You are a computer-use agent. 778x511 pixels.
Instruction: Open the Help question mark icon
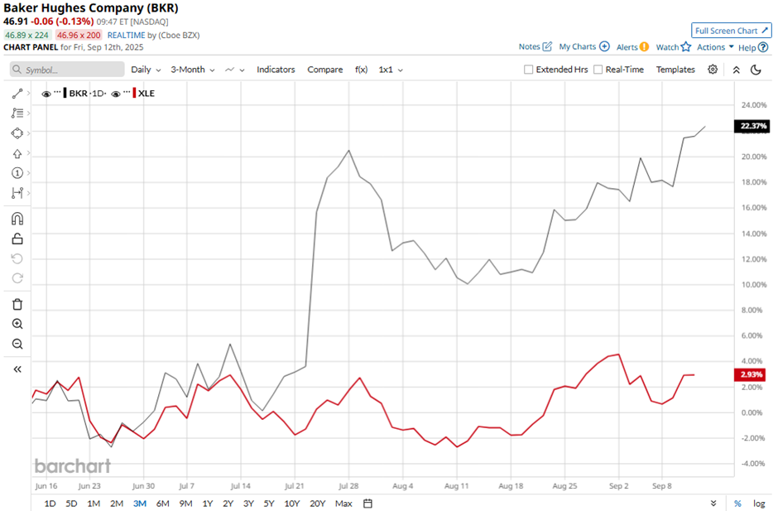[763, 47]
